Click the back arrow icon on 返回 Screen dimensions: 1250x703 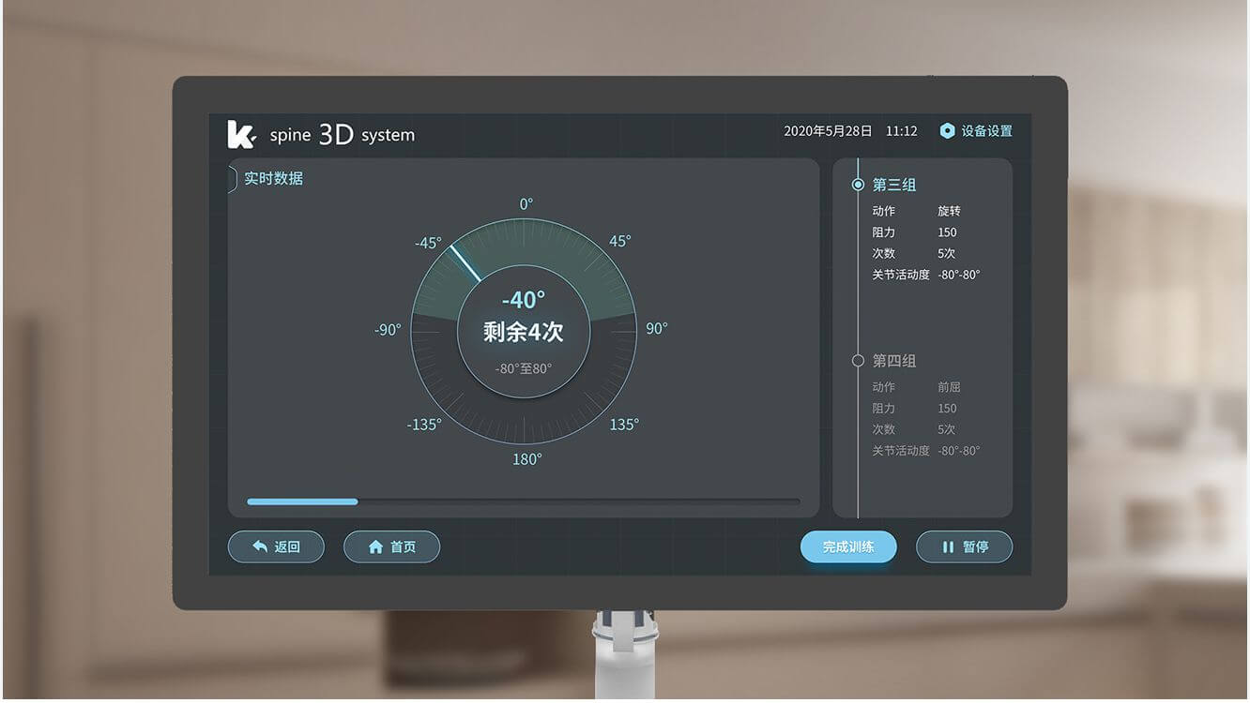(260, 546)
